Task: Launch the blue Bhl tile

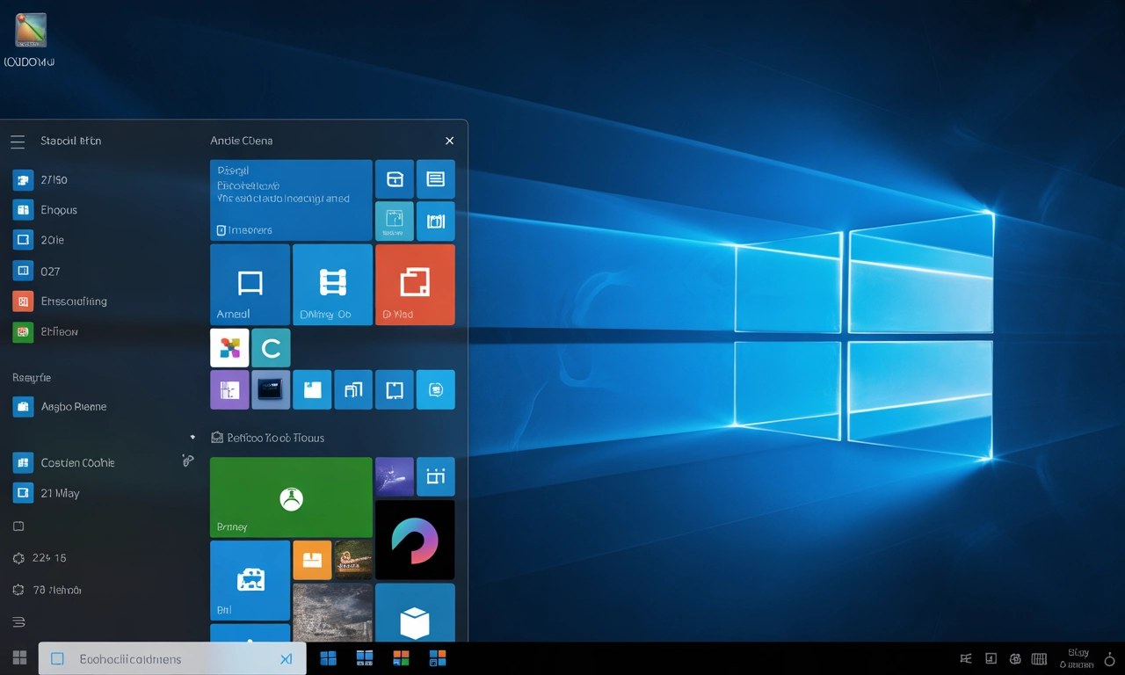Action: click(x=250, y=580)
